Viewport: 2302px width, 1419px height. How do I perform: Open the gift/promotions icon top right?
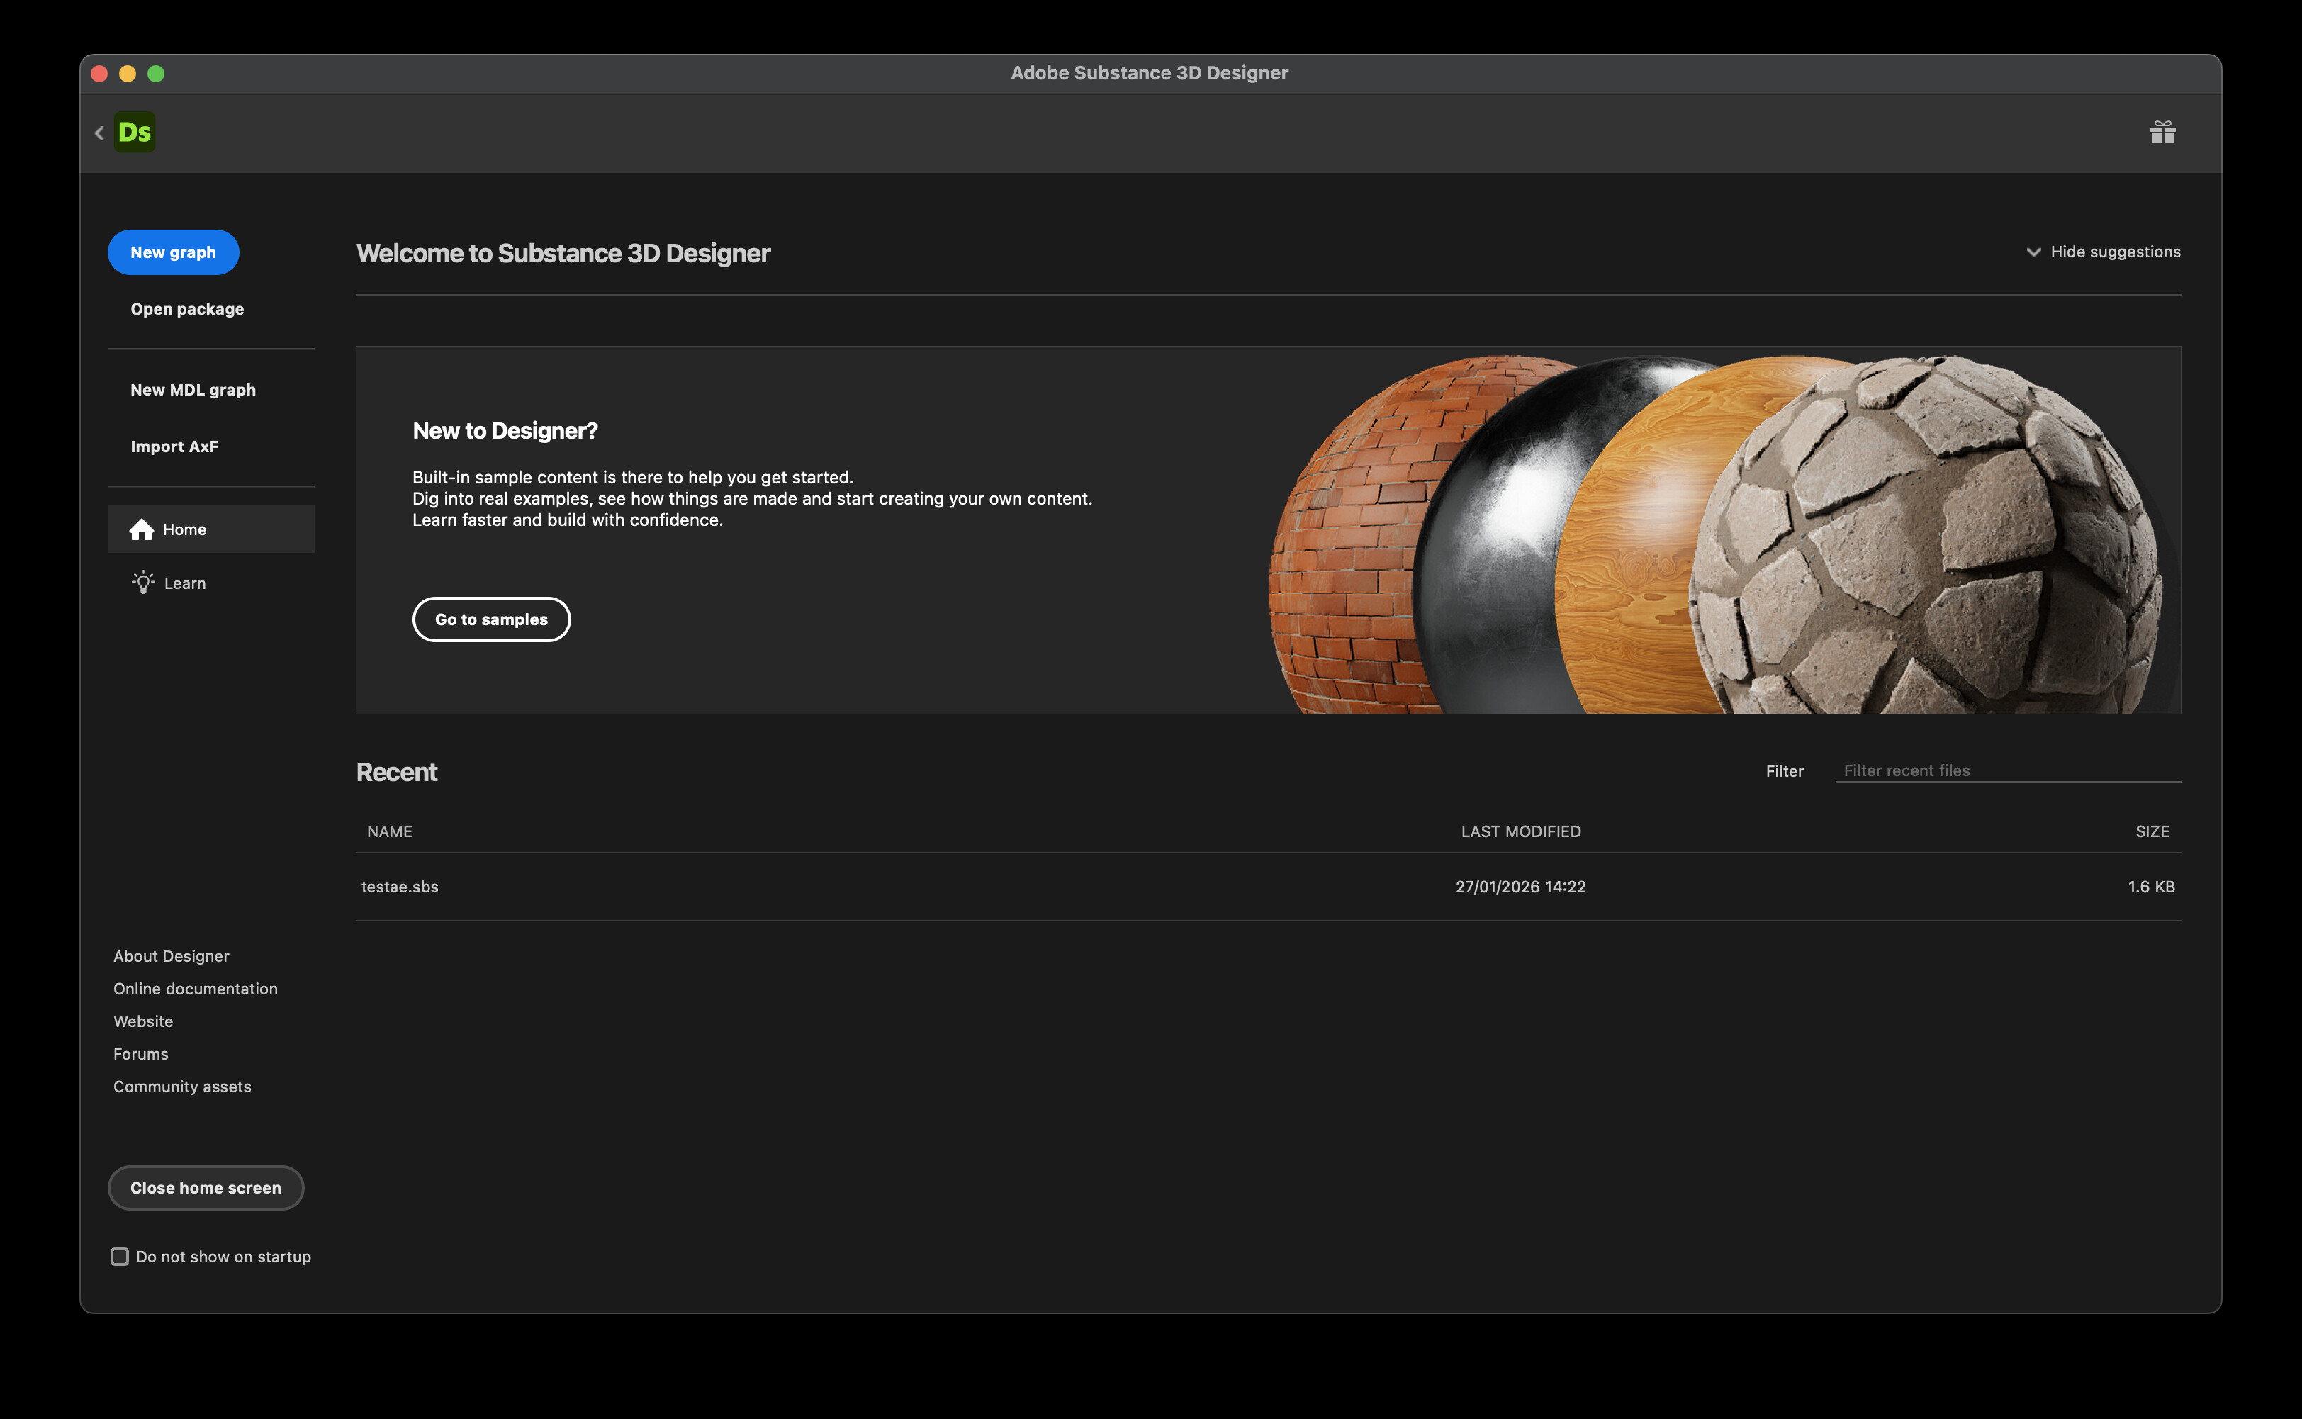click(x=2164, y=133)
